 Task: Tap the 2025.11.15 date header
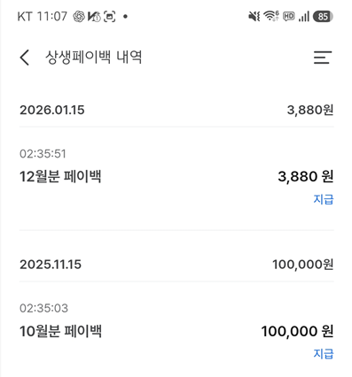[x=51, y=265]
